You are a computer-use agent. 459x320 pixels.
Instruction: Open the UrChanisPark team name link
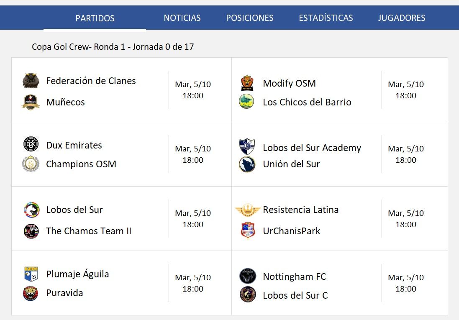pyautogui.click(x=292, y=231)
